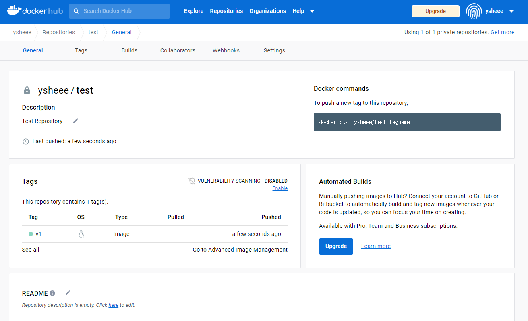Switch to the Collaborators tab
The height and width of the screenshot is (321, 528).
click(178, 50)
